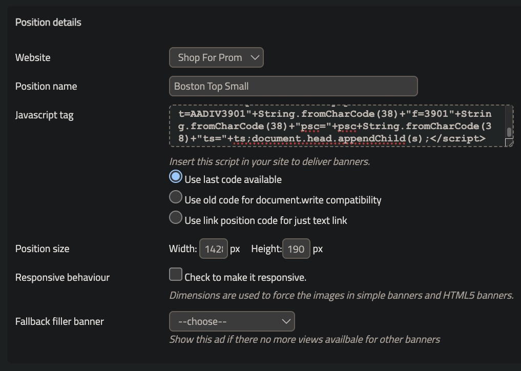Click the Insert this script hint text
Screen dimensions: 521x371
(269, 161)
